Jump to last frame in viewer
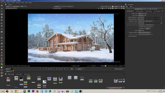 [x=66, y=69]
